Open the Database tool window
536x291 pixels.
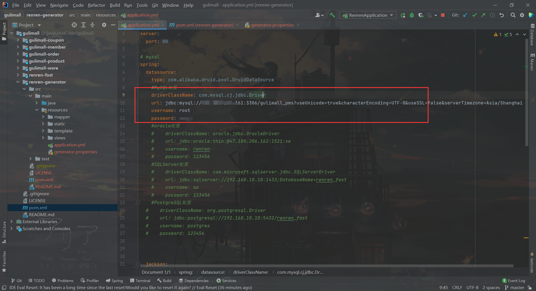tap(532, 34)
